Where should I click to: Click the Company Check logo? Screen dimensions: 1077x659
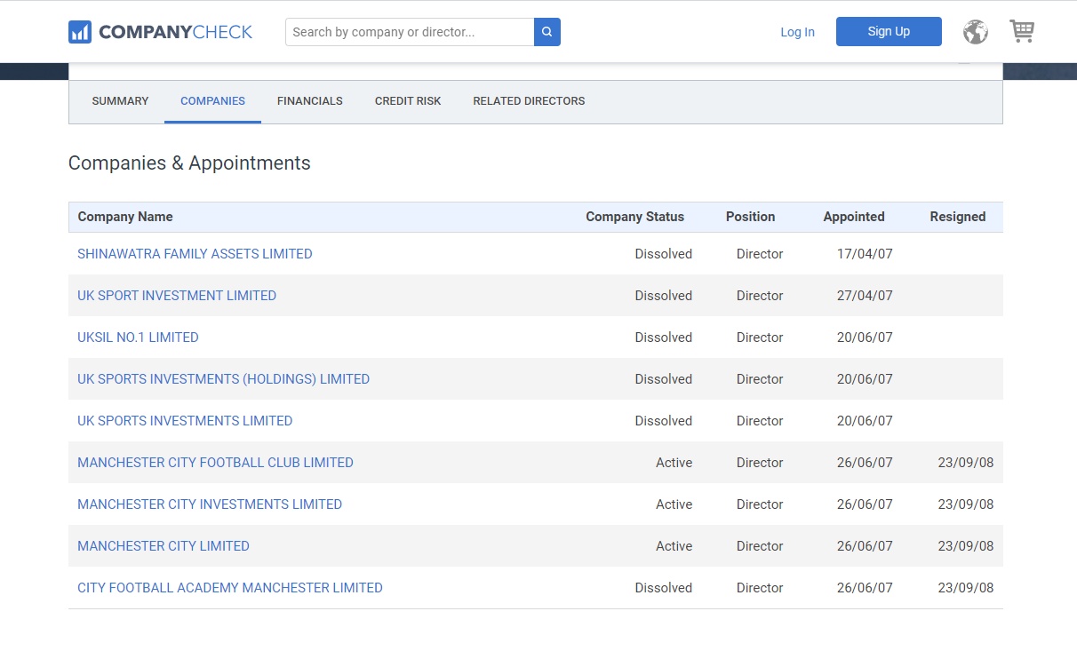tap(161, 32)
